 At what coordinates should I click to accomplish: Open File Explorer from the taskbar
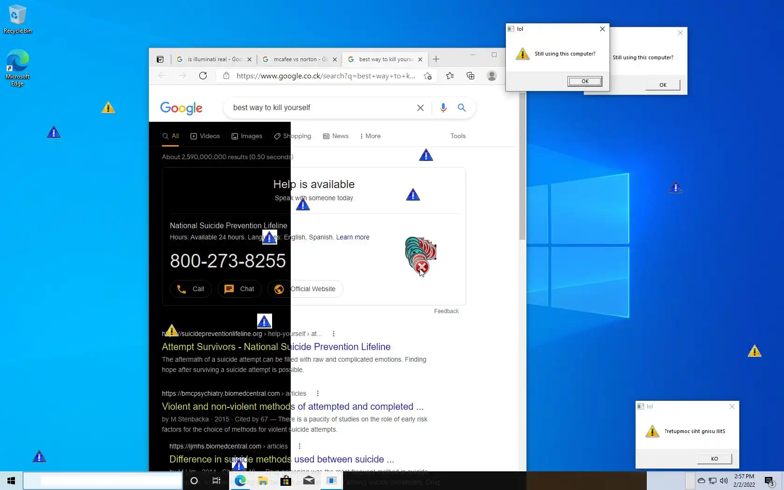click(x=263, y=481)
